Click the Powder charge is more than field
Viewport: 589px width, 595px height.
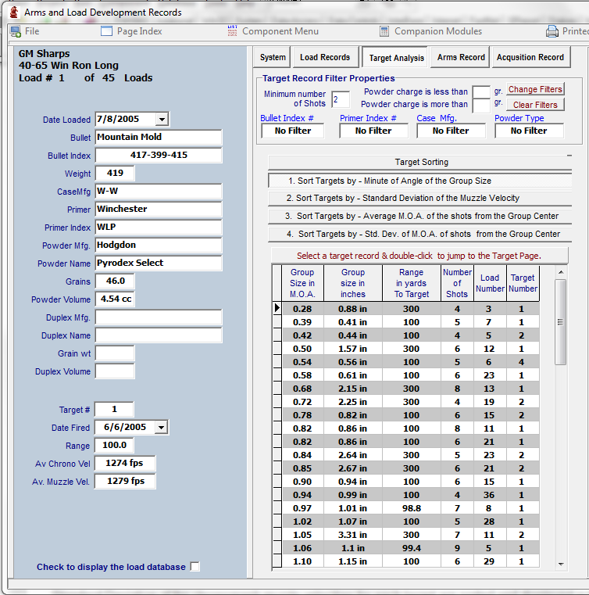[x=481, y=106]
